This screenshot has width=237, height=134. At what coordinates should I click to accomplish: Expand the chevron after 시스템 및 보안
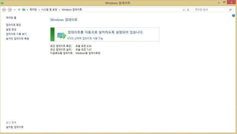[59, 10]
